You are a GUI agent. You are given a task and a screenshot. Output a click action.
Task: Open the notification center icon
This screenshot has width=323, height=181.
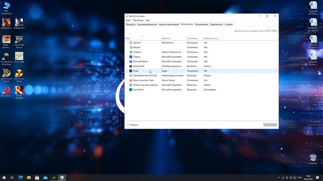(x=317, y=177)
